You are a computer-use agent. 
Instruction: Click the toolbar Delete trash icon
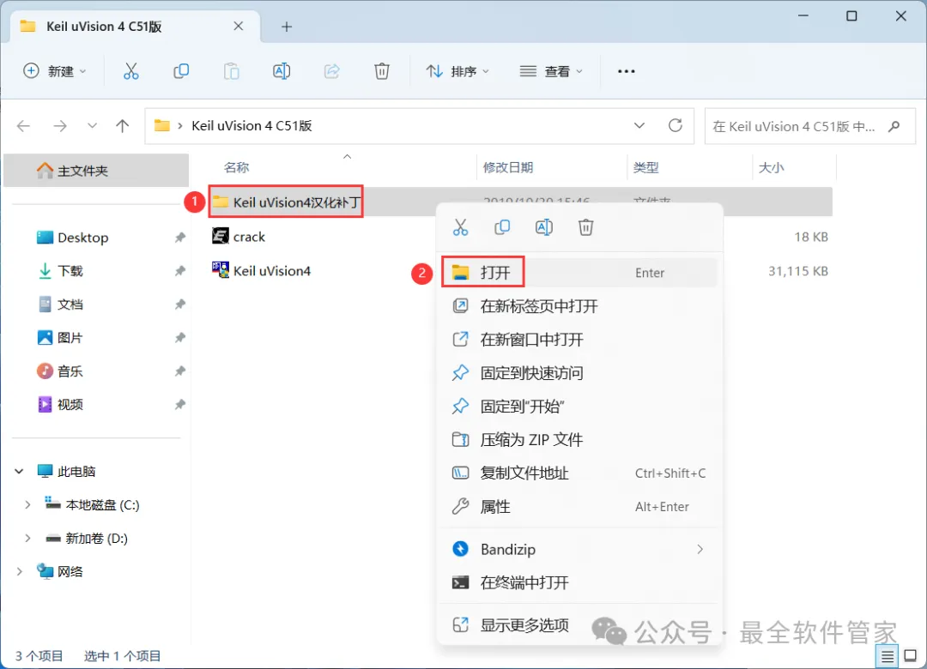[382, 71]
